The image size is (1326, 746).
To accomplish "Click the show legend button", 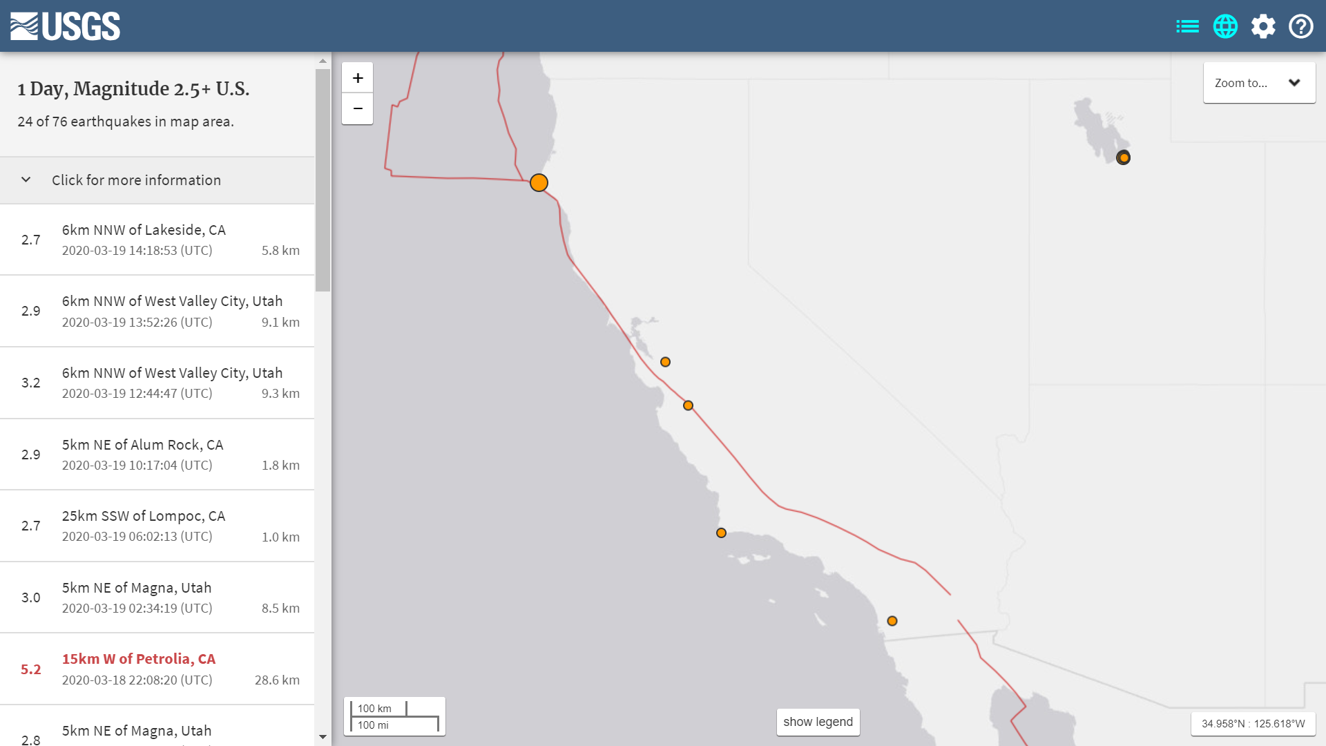I will [818, 722].
